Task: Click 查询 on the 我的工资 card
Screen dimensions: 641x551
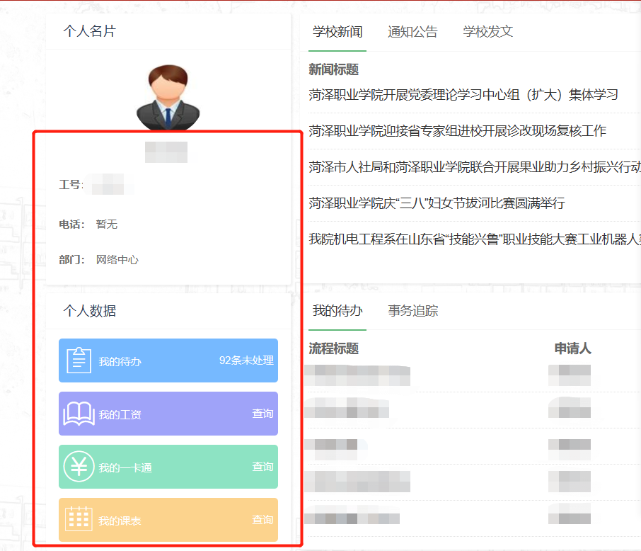Action: [262, 414]
